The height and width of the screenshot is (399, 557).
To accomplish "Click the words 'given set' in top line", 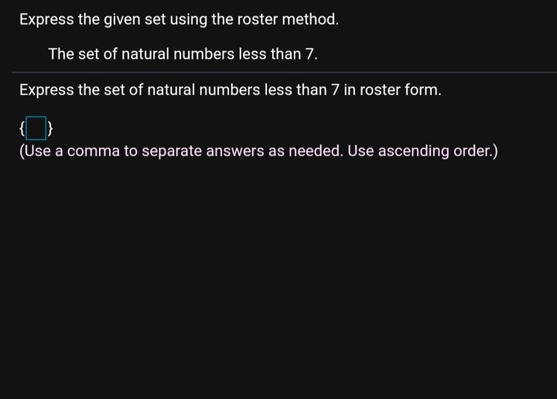I will coord(135,19).
